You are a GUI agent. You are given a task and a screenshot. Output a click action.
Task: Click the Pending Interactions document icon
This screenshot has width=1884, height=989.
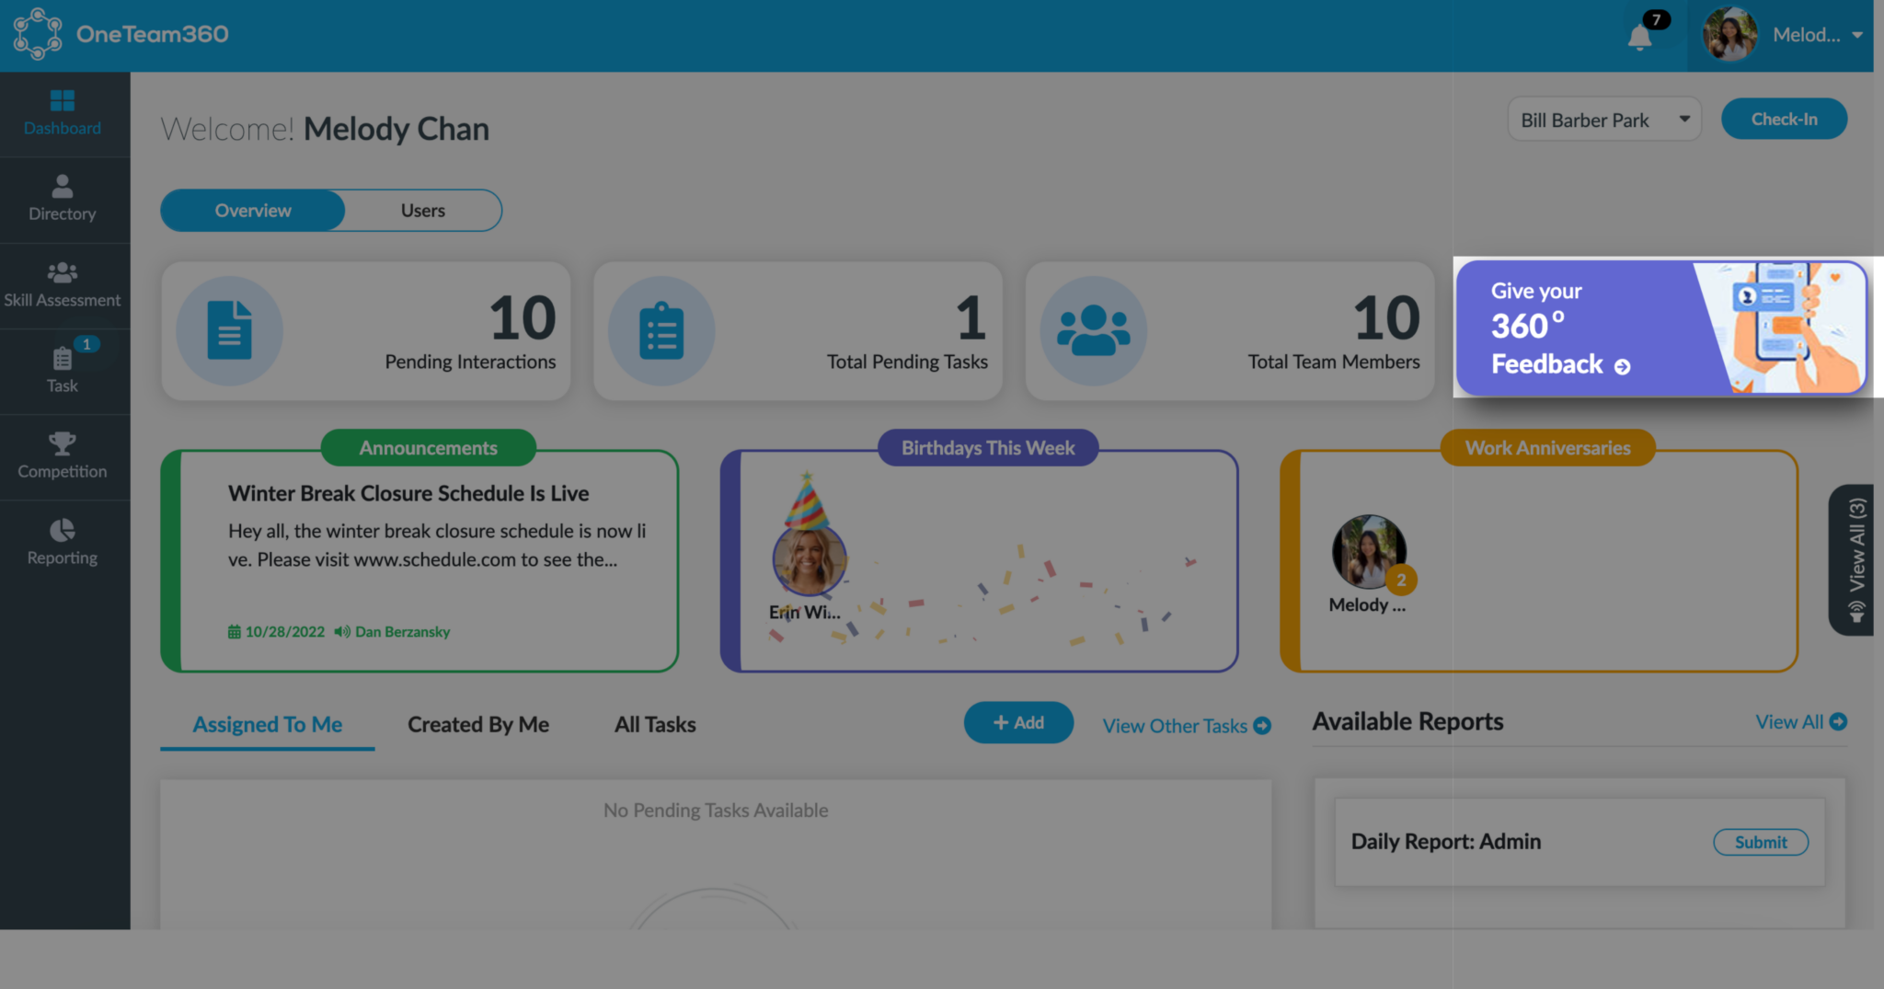tap(229, 330)
